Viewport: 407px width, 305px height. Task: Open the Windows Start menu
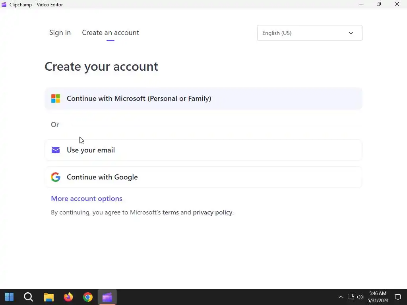click(10, 297)
